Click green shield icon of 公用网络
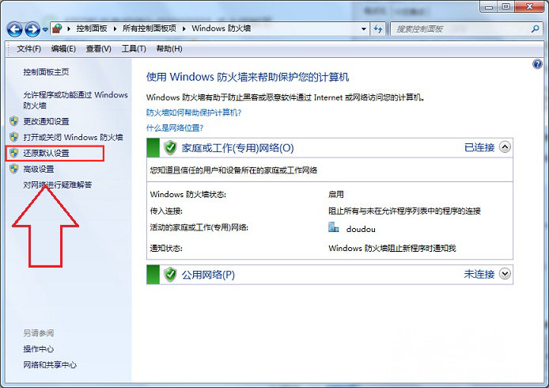Image resolution: width=549 pixels, height=388 pixels. [x=170, y=275]
